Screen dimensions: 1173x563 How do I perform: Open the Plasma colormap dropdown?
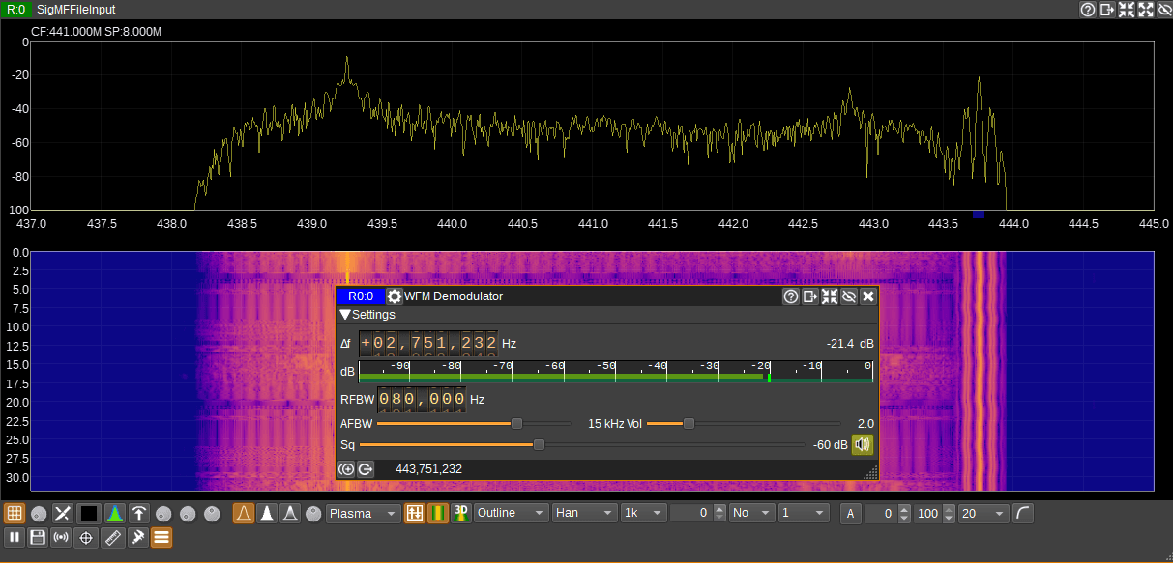tap(364, 513)
